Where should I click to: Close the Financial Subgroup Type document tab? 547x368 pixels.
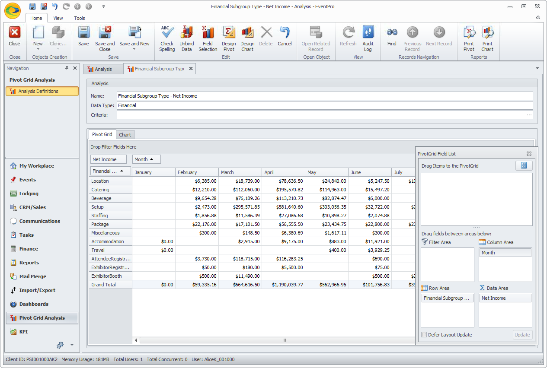click(x=191, y=69)
